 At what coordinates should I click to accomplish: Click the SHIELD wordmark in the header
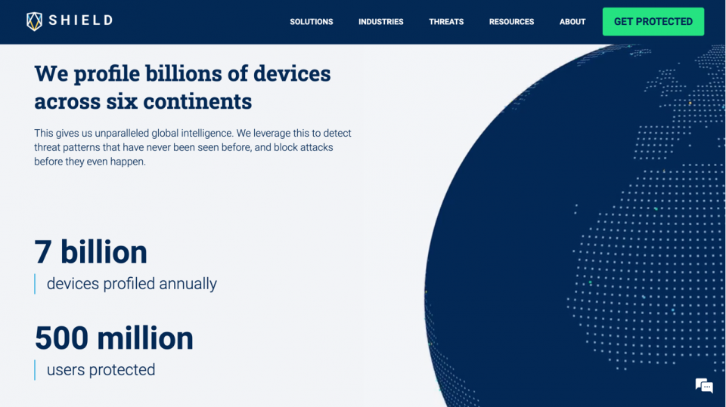(81, 21)
